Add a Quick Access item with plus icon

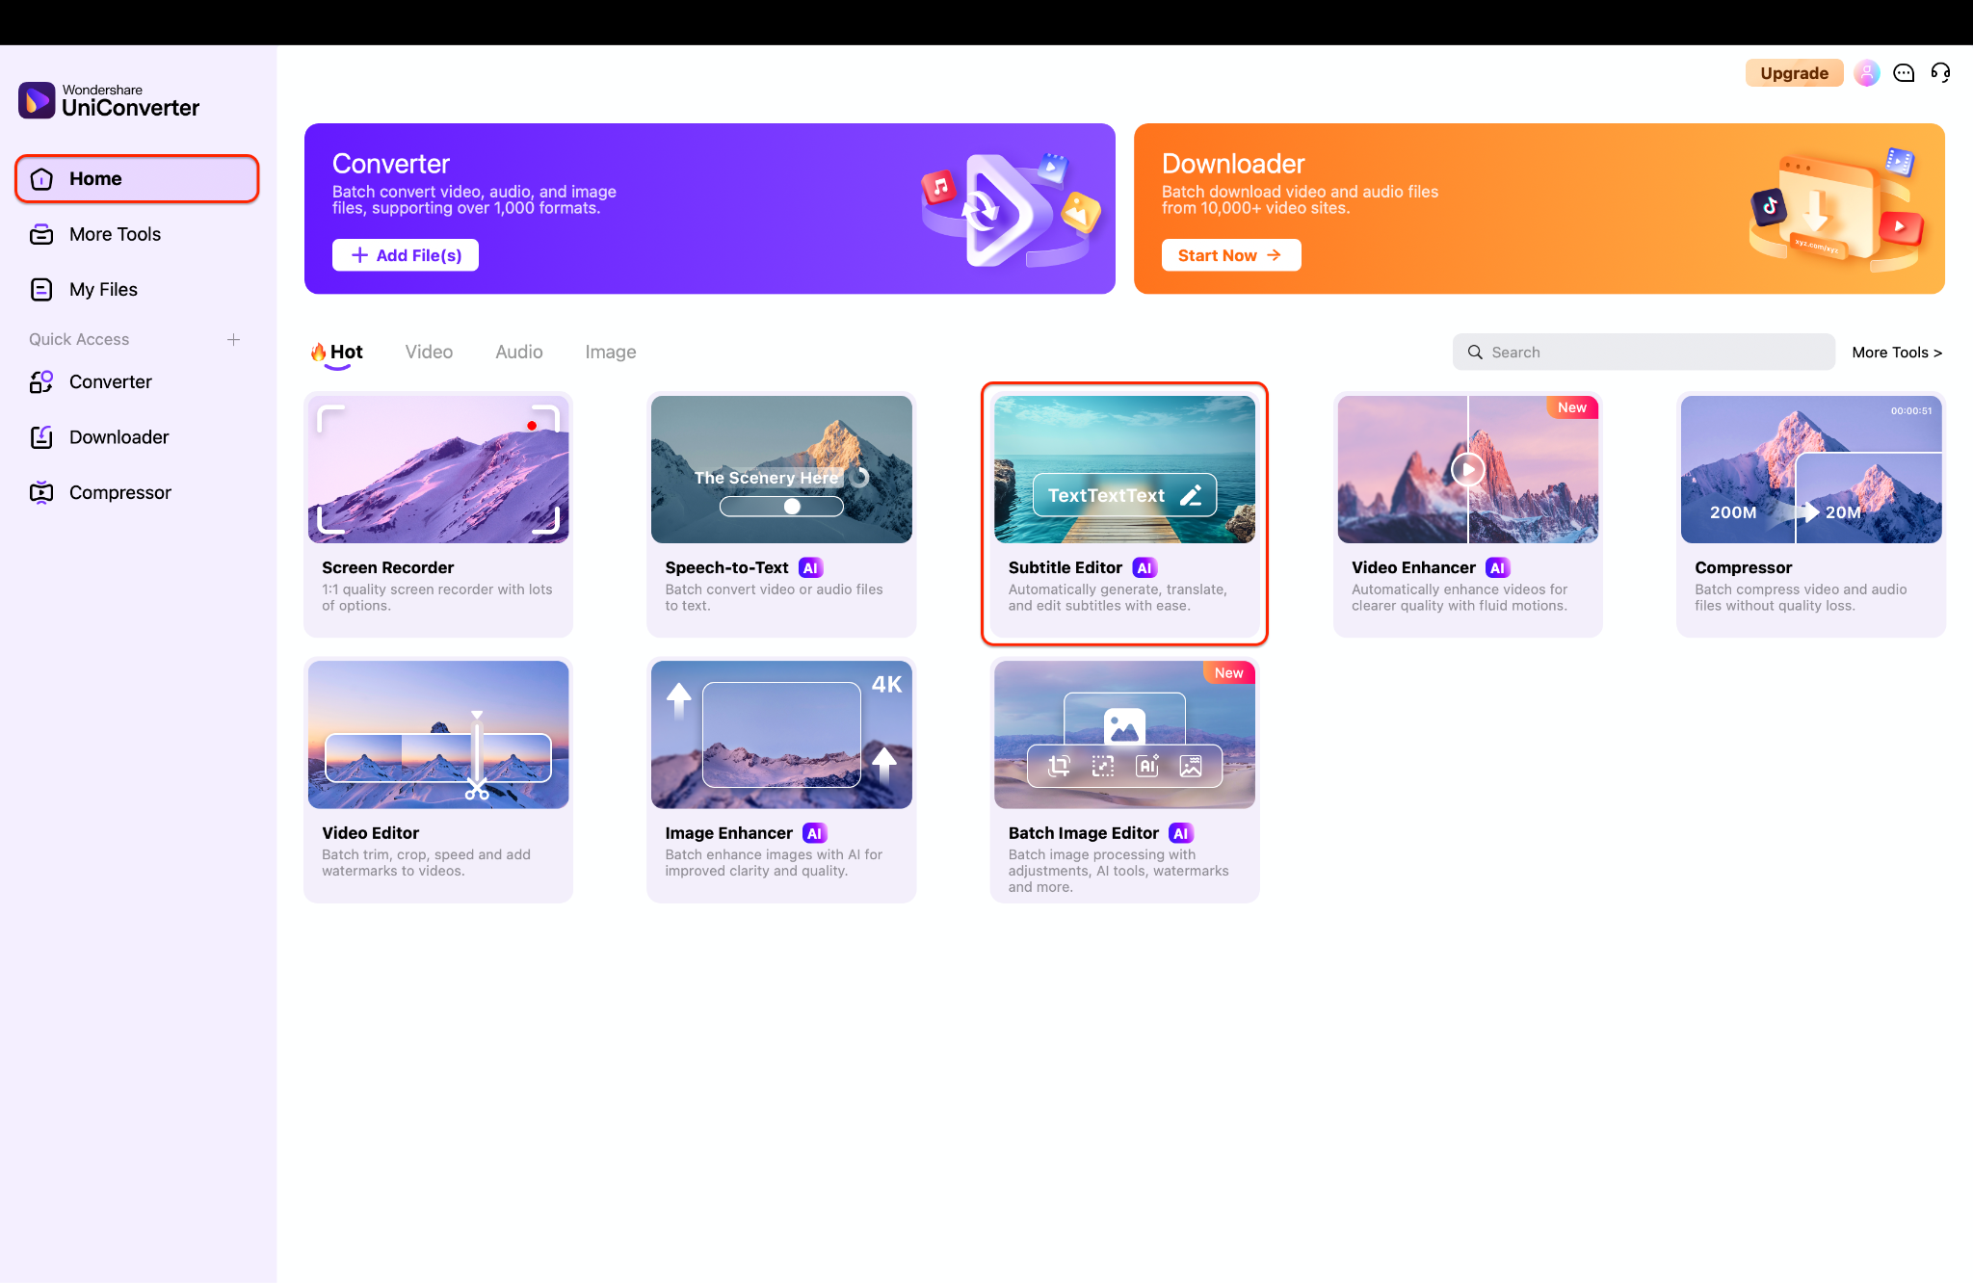pyautogui.click(x=233, y=339)
